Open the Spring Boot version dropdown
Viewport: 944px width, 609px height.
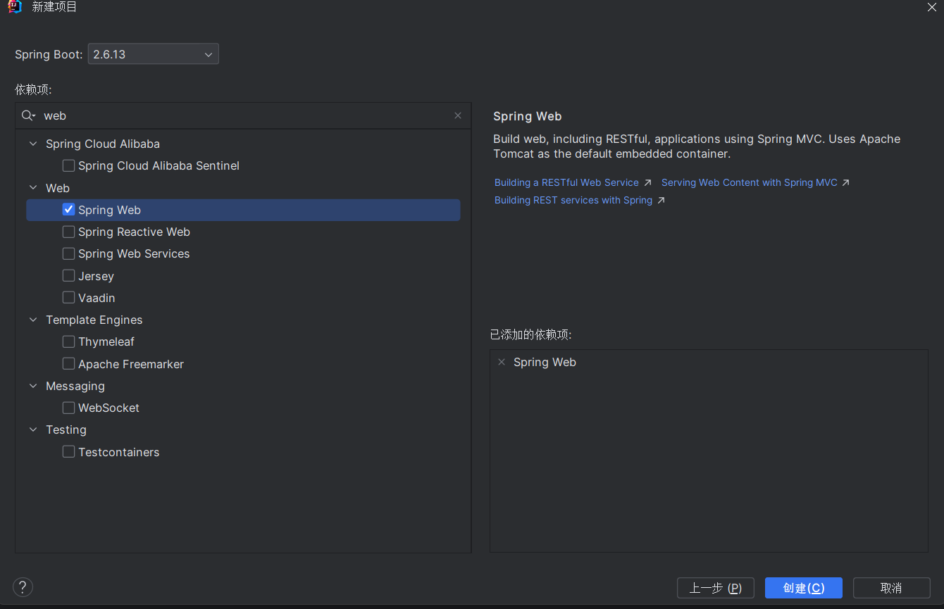click(x=153, y=54)
